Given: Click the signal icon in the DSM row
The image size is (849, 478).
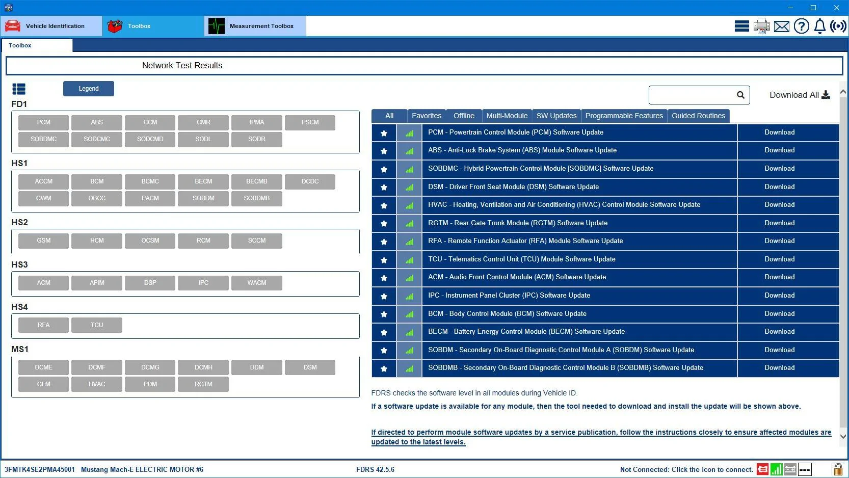Looking at the screenshot, I should (409, 187).
